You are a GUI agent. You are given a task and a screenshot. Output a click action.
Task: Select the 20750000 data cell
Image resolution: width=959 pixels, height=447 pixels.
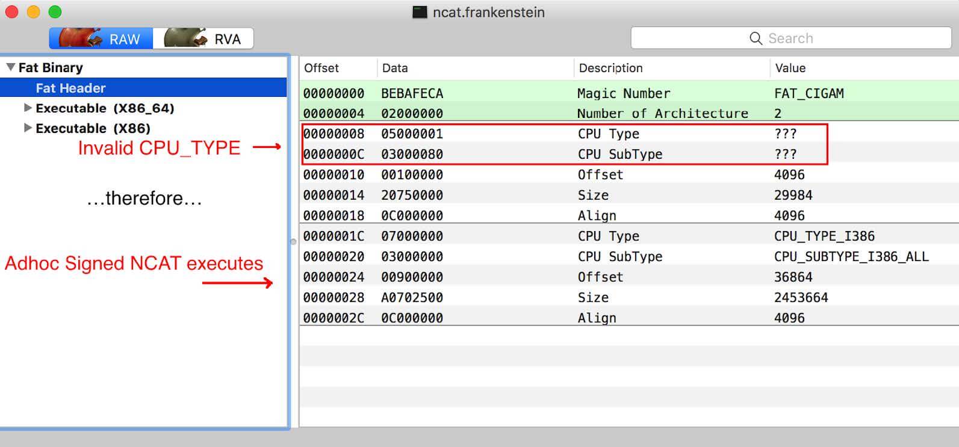[x=412, y=195]
